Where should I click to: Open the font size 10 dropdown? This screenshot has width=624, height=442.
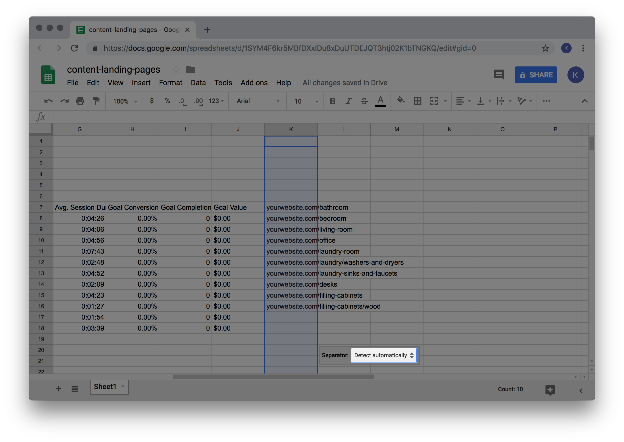tap(306, 101)
